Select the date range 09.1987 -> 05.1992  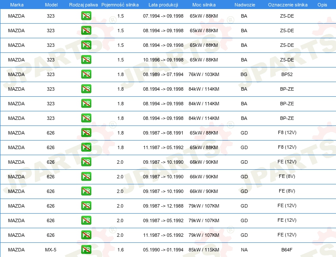click(163, 220)
